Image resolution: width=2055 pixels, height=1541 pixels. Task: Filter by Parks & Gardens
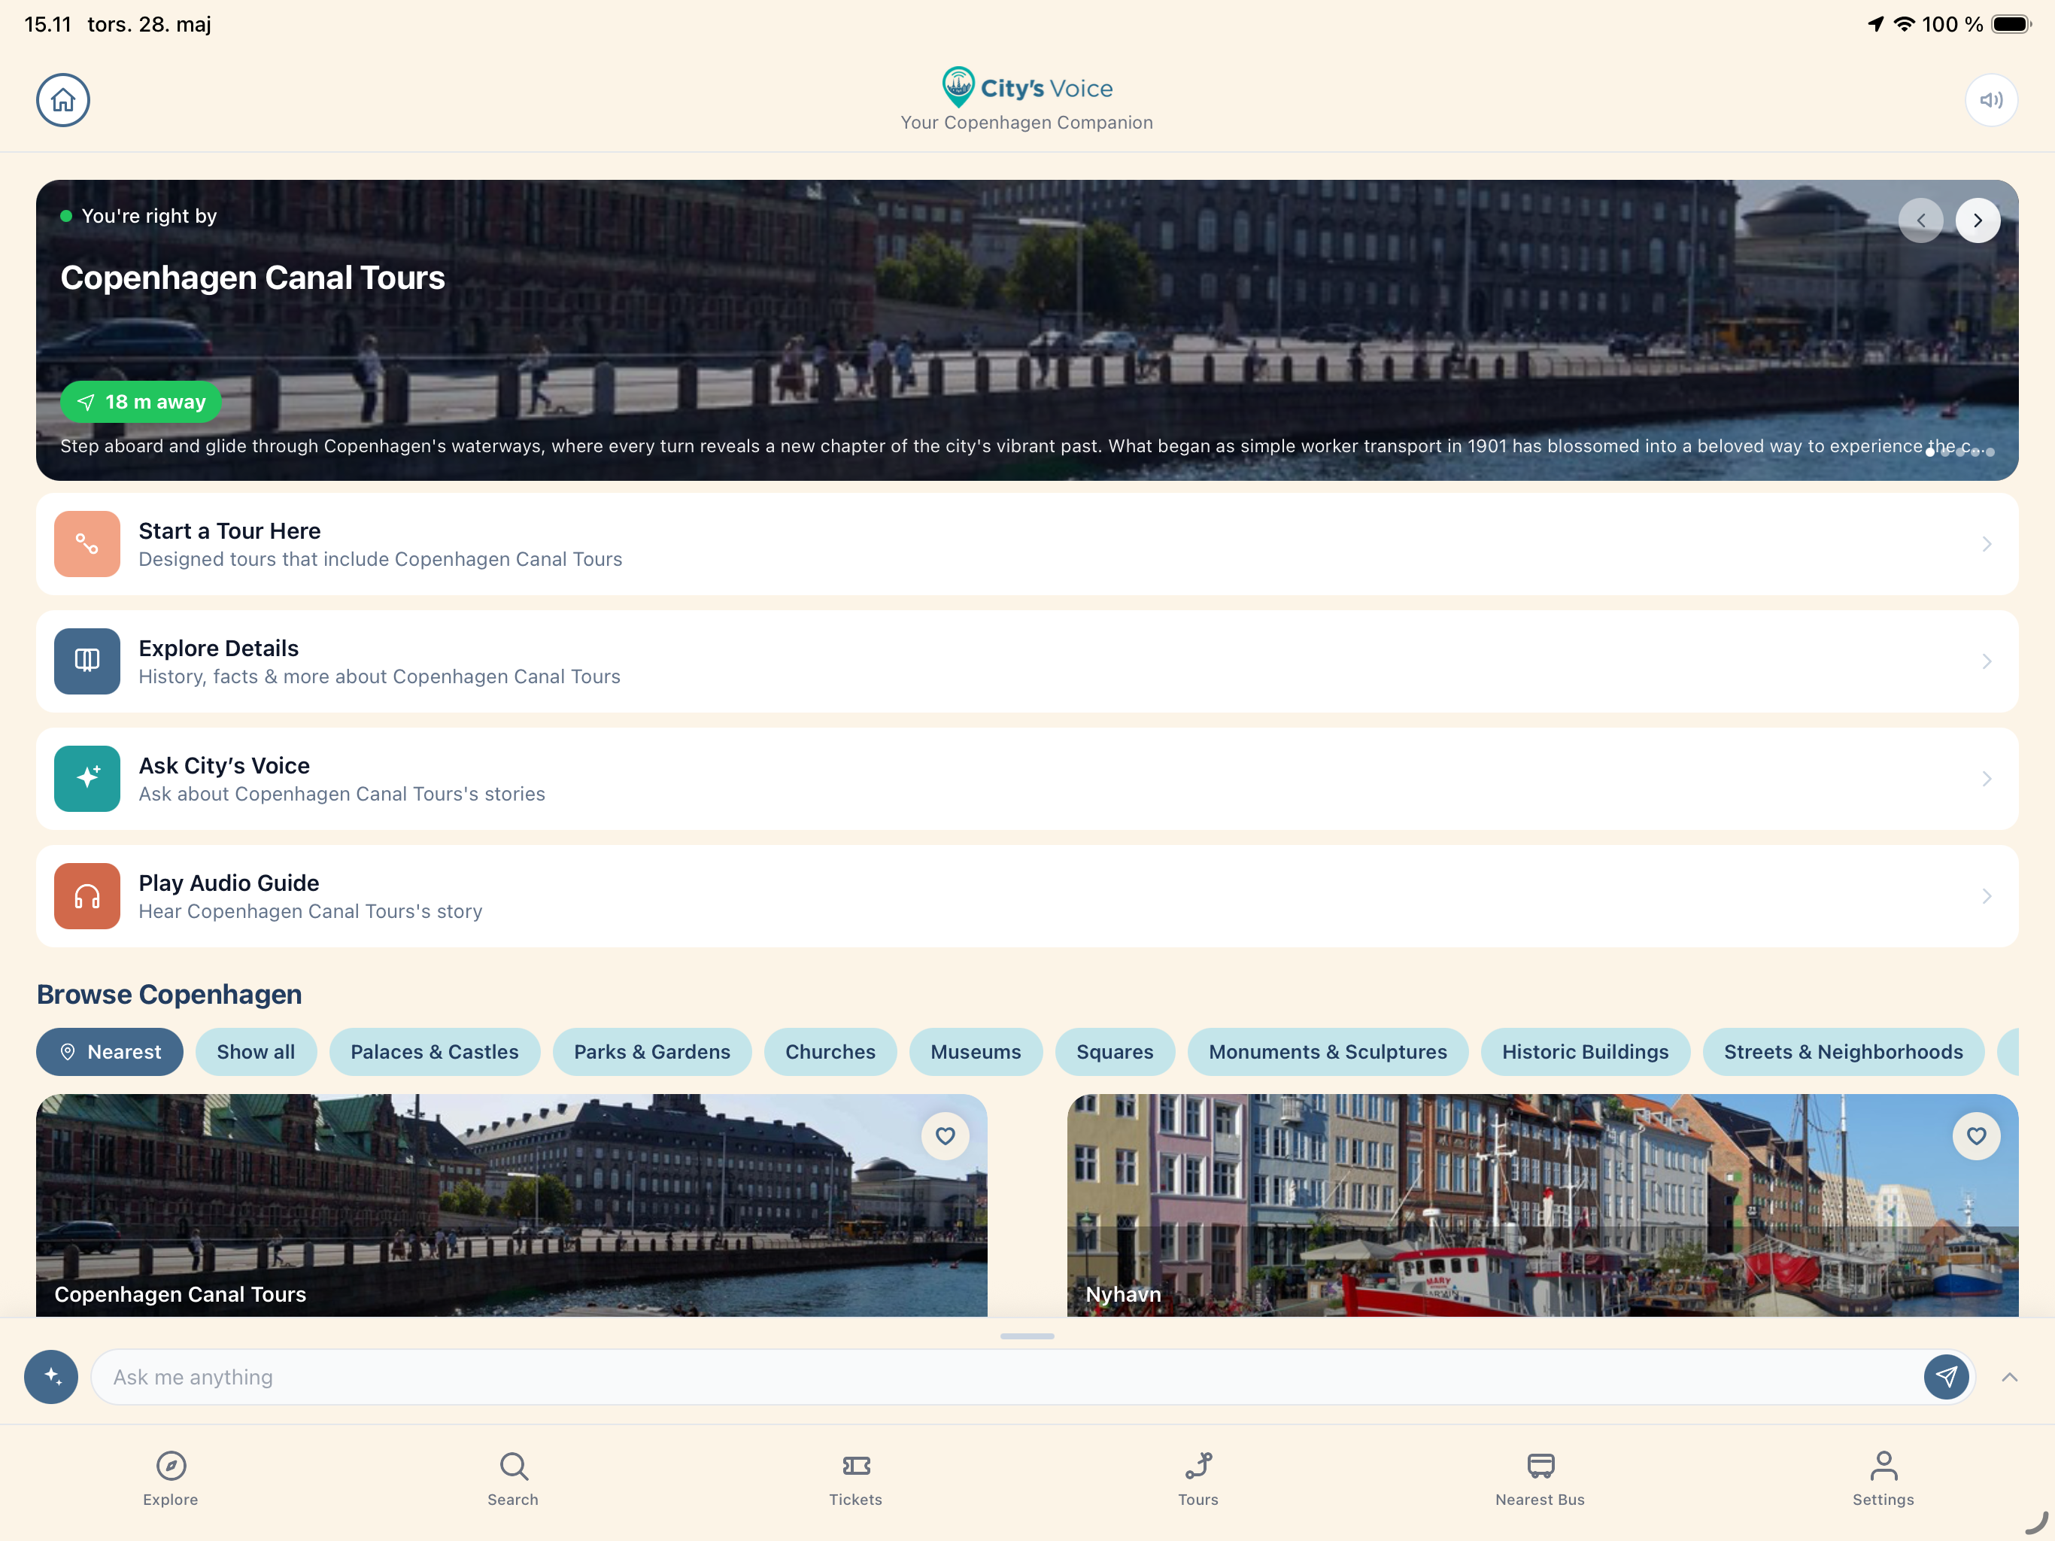click(652, 1051)
